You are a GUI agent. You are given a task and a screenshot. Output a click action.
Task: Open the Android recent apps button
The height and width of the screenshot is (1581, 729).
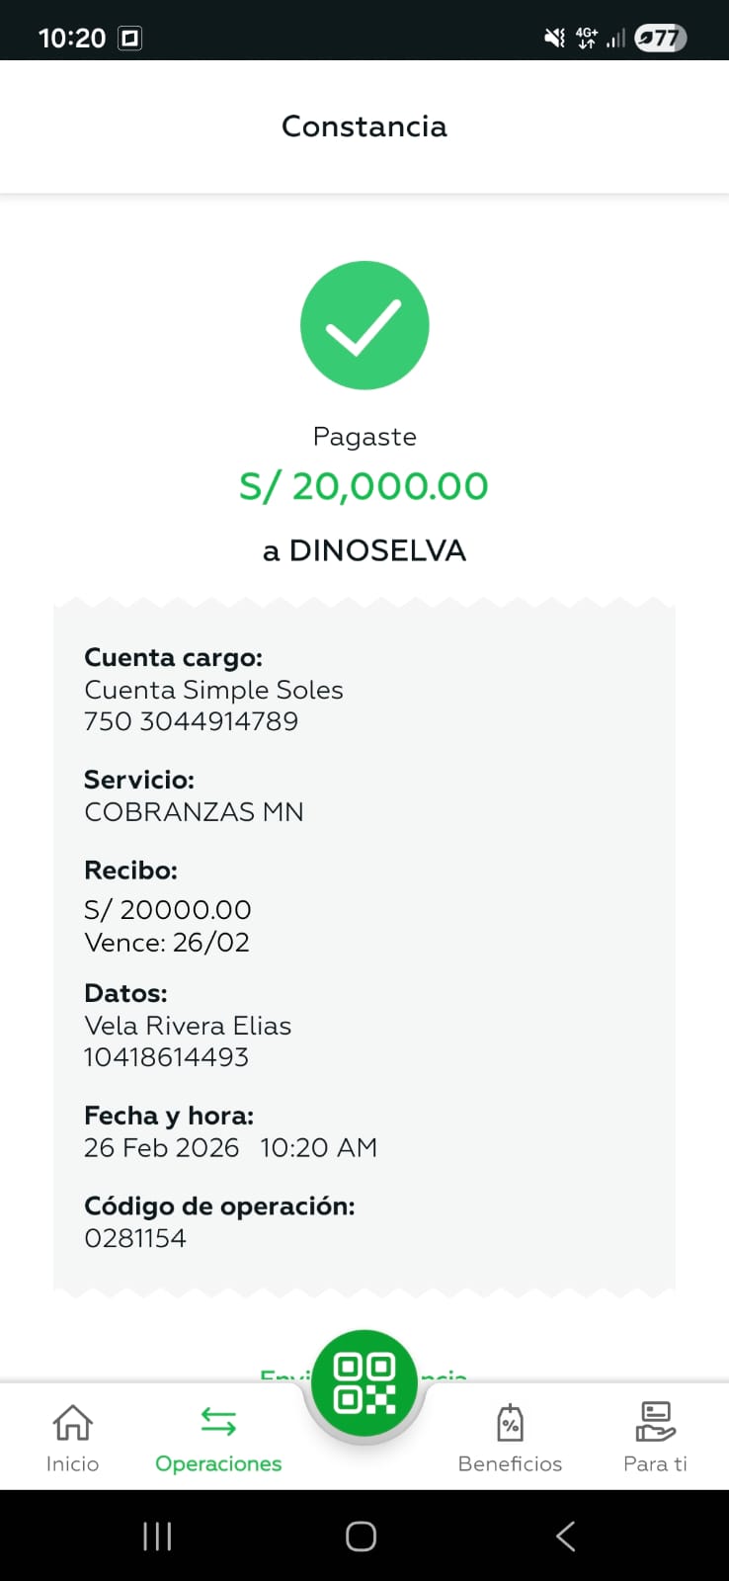157,1536
